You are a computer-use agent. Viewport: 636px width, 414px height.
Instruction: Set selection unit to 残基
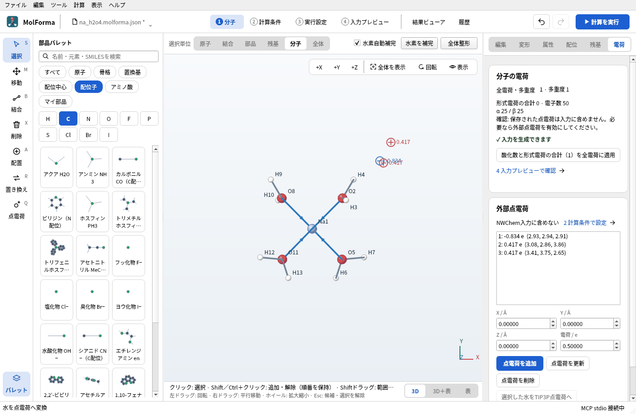pos(273,44)
